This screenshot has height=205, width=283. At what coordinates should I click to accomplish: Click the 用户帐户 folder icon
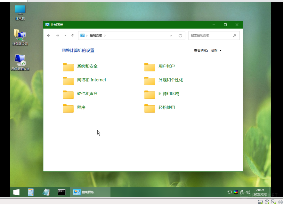point(150,67)
